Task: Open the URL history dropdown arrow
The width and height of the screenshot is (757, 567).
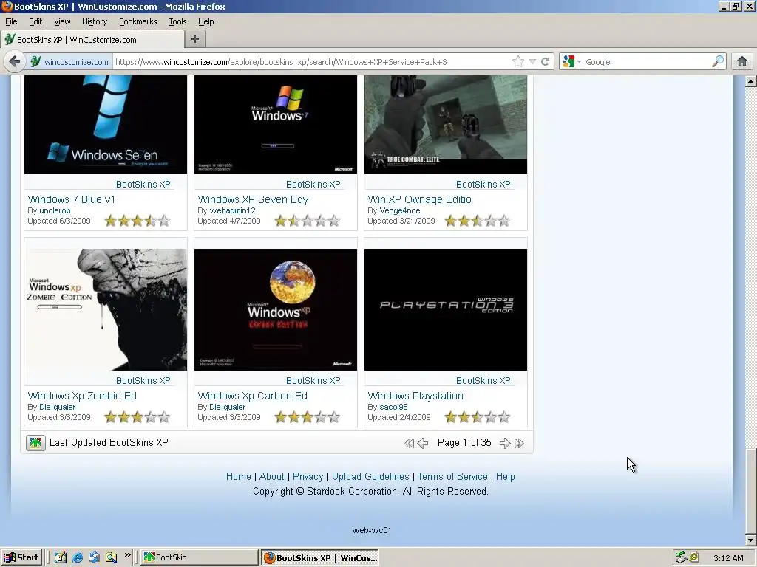Action: coord(532,62)
